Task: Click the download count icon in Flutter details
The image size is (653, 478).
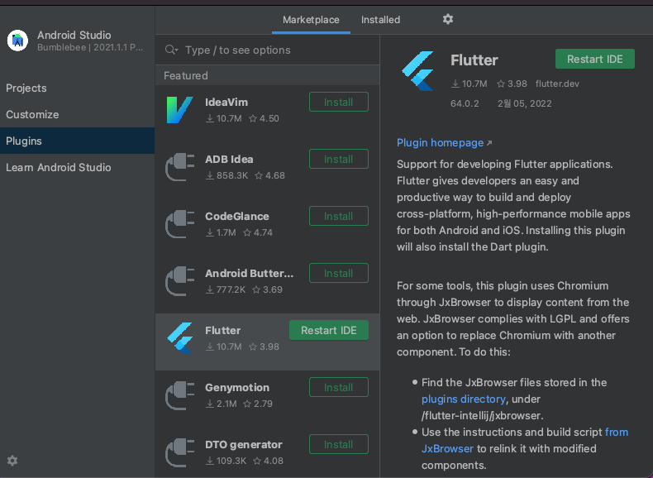Action: [x=455, y=84]
